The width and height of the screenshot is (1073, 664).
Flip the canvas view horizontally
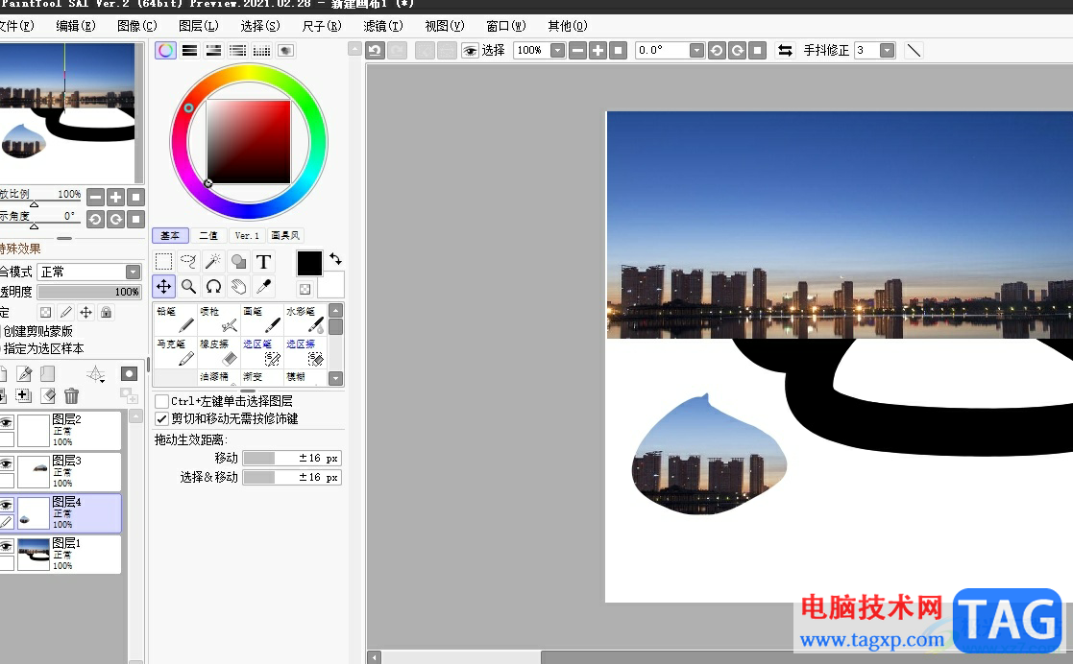[x=785, y=51]
